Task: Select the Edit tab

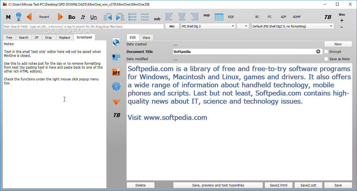Action: [x=133, y=37]
